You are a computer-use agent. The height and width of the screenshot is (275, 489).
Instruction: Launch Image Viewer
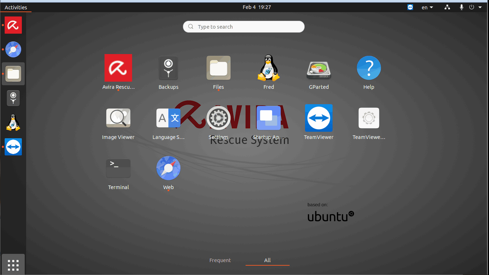(118, 118)
